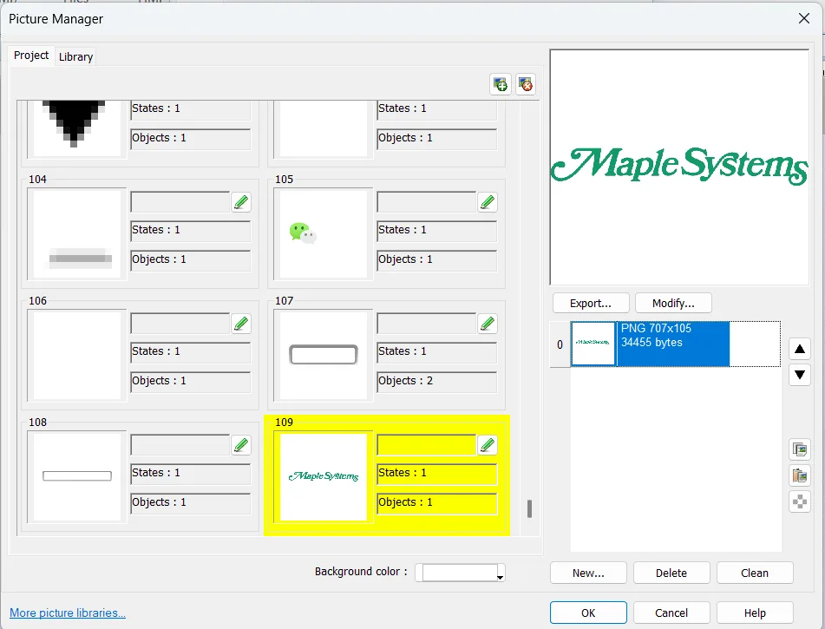Screen dimensions: 825x629
Task: Click the Background color white swatch
Action: click(459, 573)
